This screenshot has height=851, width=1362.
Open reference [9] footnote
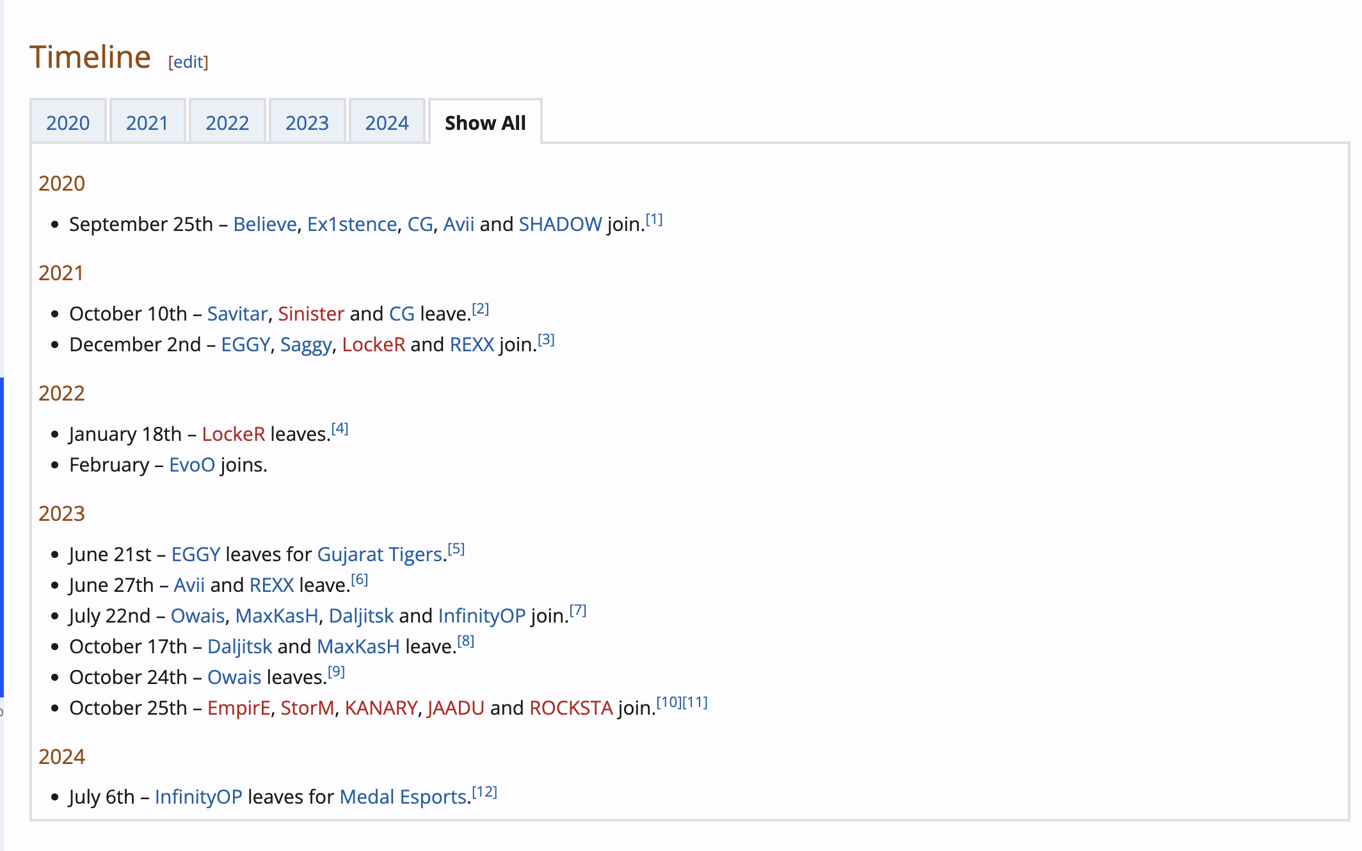pos(337,672)
